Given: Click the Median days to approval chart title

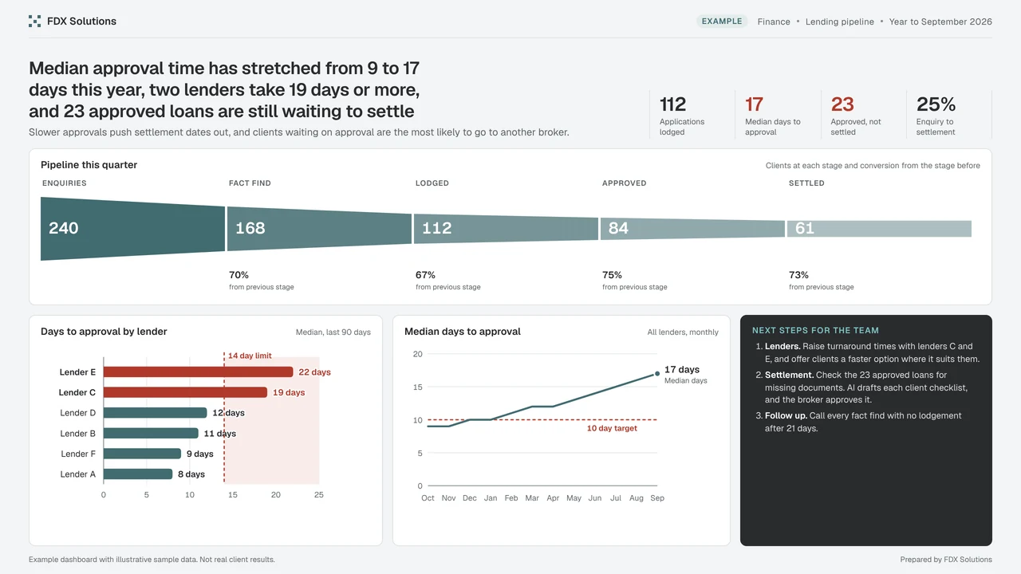Looking at the screenshot, I should coord(463,332).
